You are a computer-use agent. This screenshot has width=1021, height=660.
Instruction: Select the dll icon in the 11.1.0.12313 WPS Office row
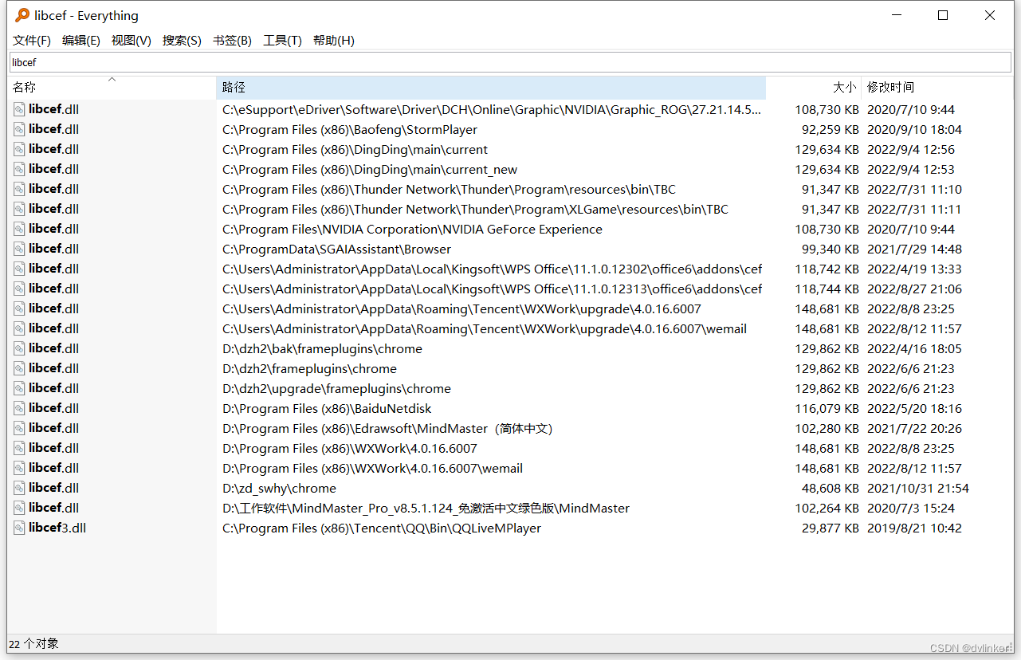click(19, 289)
